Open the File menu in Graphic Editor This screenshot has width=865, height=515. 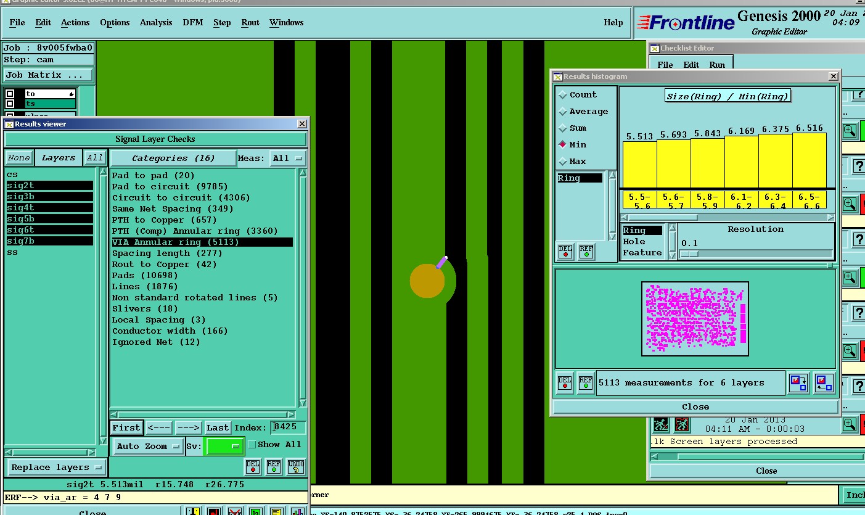[x=17, y=23]
